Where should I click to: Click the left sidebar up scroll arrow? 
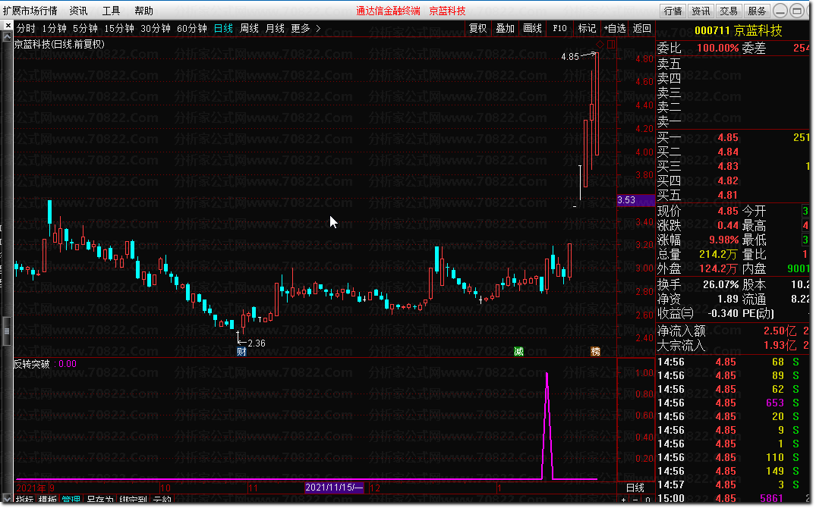[x=8, y=37]
